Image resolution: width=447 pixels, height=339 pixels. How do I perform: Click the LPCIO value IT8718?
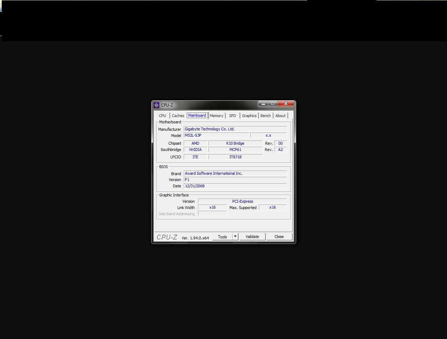point(235,157)
